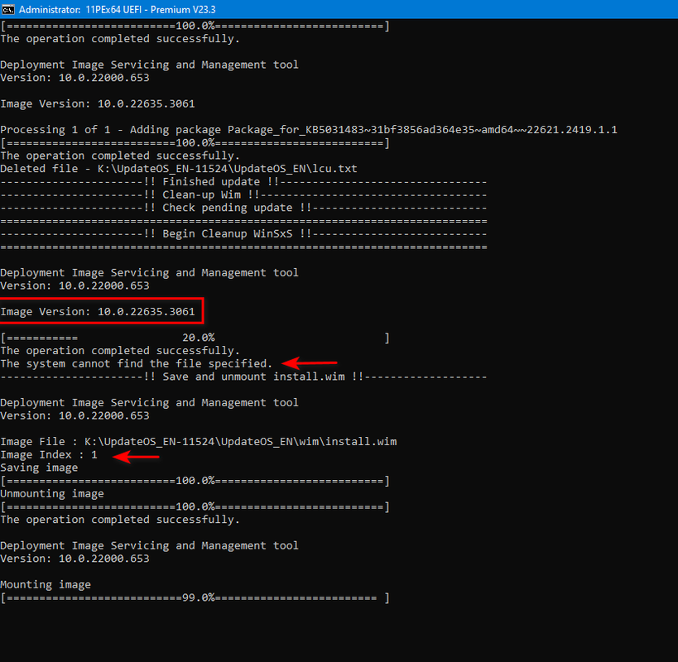Viewport: 678px width, 662px height.
Task: Click the window title '11PEx64 UEFI - Premium V23.3'
Action: point(151,9)
